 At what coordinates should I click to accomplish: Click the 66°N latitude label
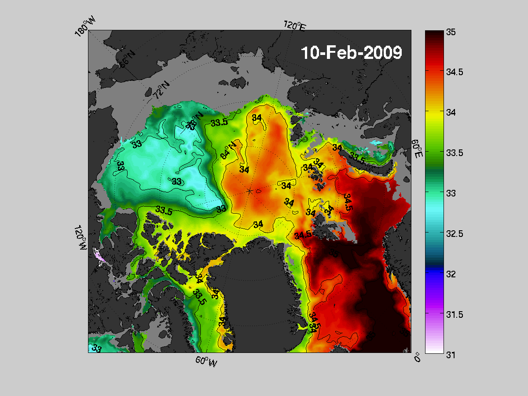127,60
